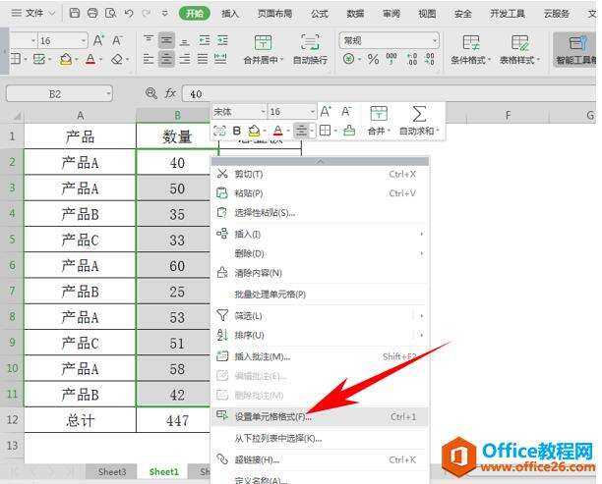The image size is (602, 484).
Task: Click mini toolbar format painter brush
Action: click(349, 131)
